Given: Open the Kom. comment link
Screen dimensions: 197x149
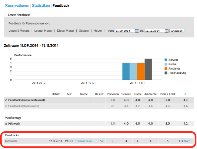Looking at the screenshot, I should pyautogui.click(x=187, y=141).
